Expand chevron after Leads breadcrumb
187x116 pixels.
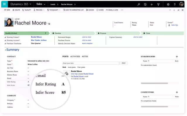tap(58, 4)
